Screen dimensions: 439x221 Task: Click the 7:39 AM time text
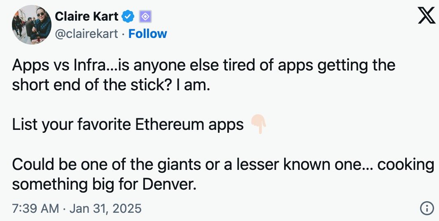[x=35, y=208]
